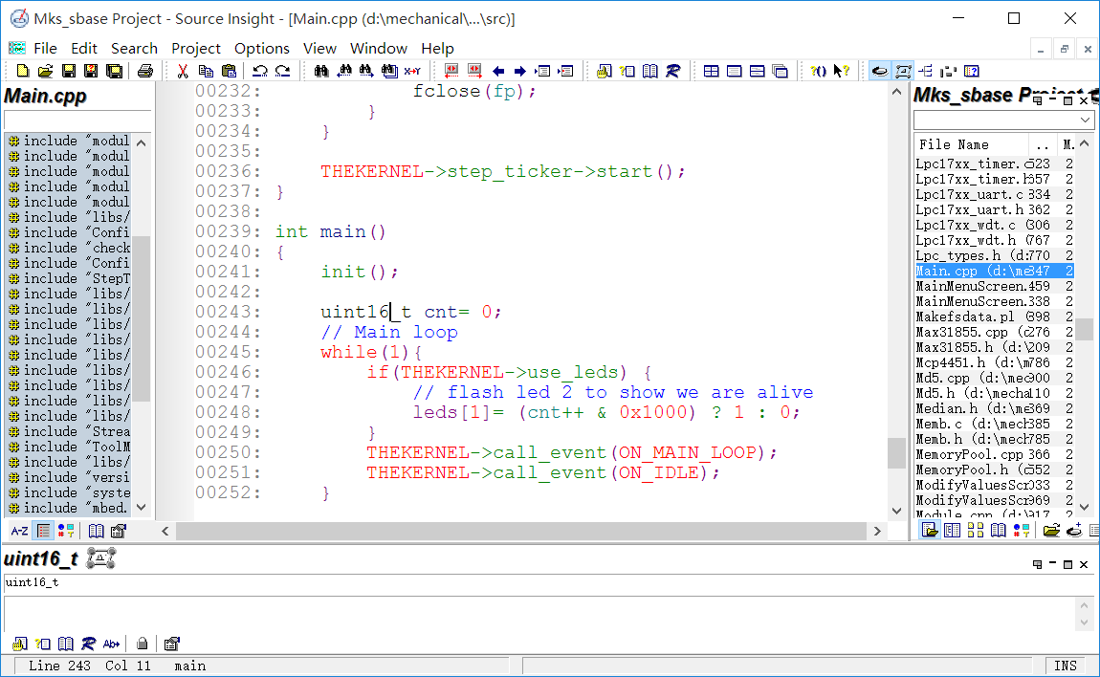1100x677 pixels.
Task: Click the lock icon in the context panel
Action: 142,644
